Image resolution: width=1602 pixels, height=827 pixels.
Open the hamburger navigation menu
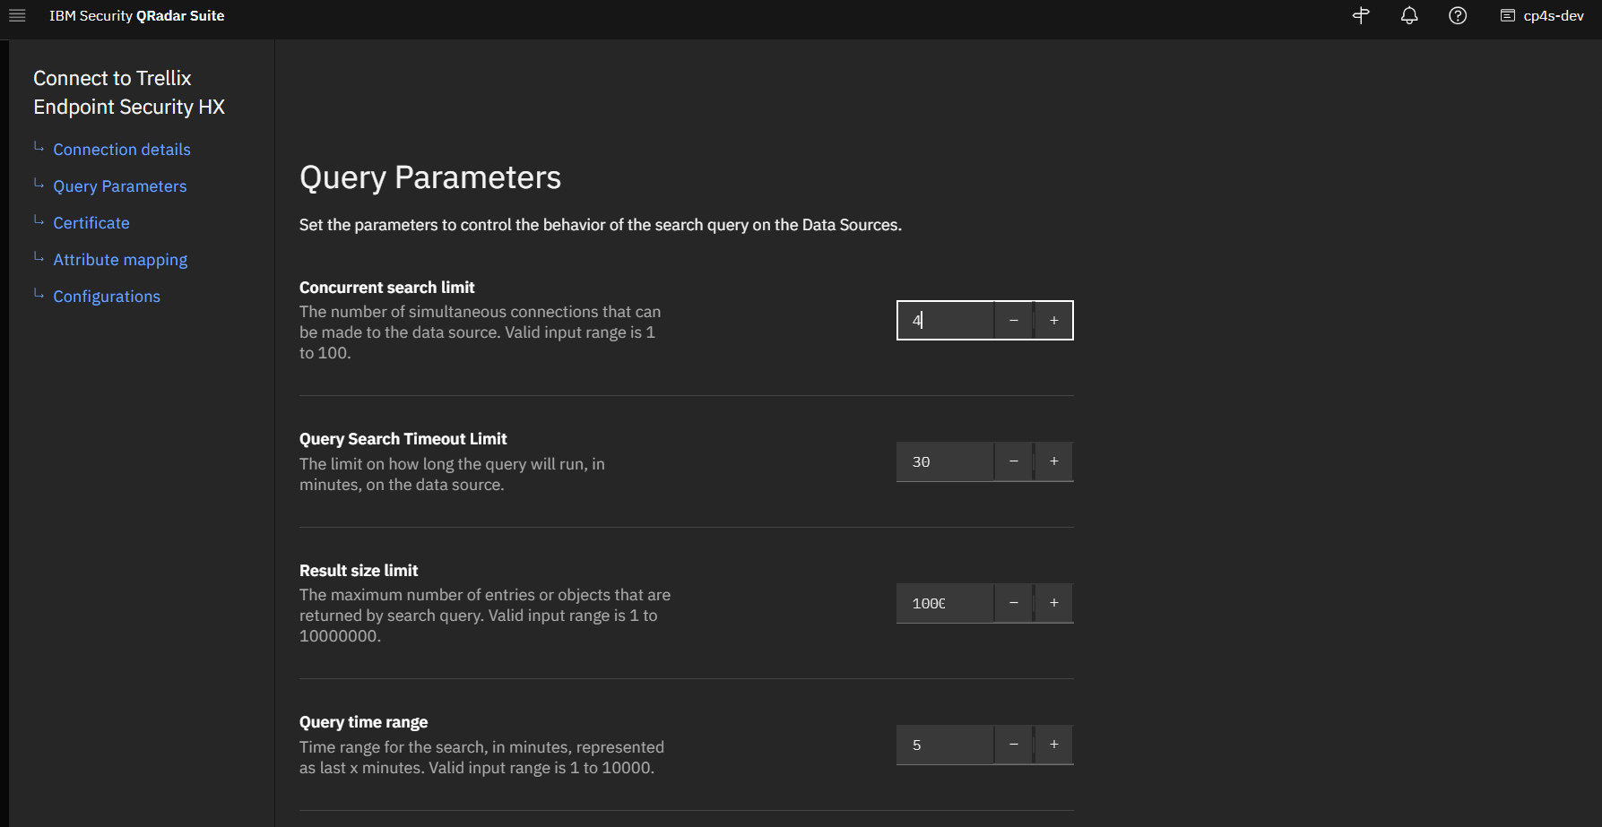point(17,15)
